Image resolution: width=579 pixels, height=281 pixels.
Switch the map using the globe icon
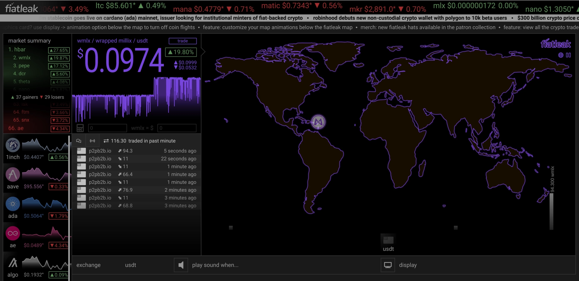pos(561,55)
